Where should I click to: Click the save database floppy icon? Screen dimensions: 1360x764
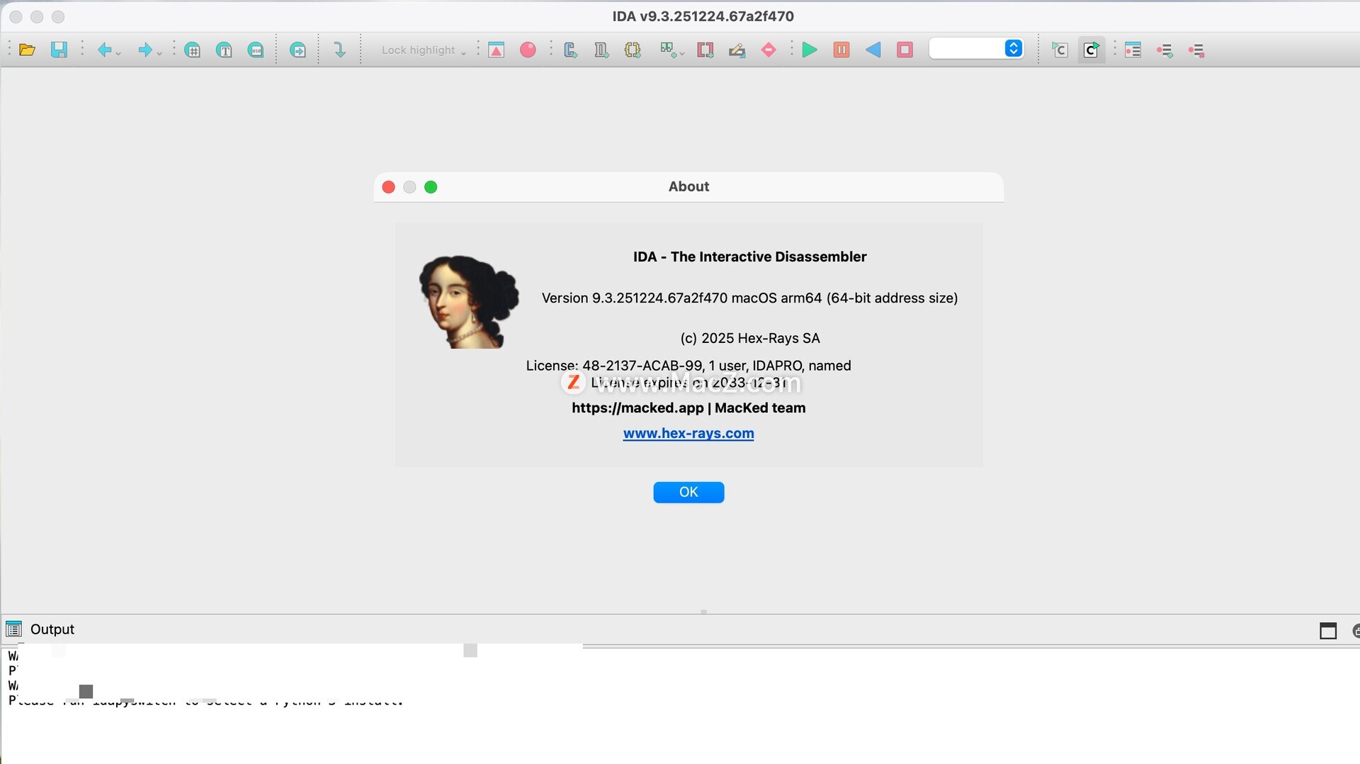tap(59, 50)
